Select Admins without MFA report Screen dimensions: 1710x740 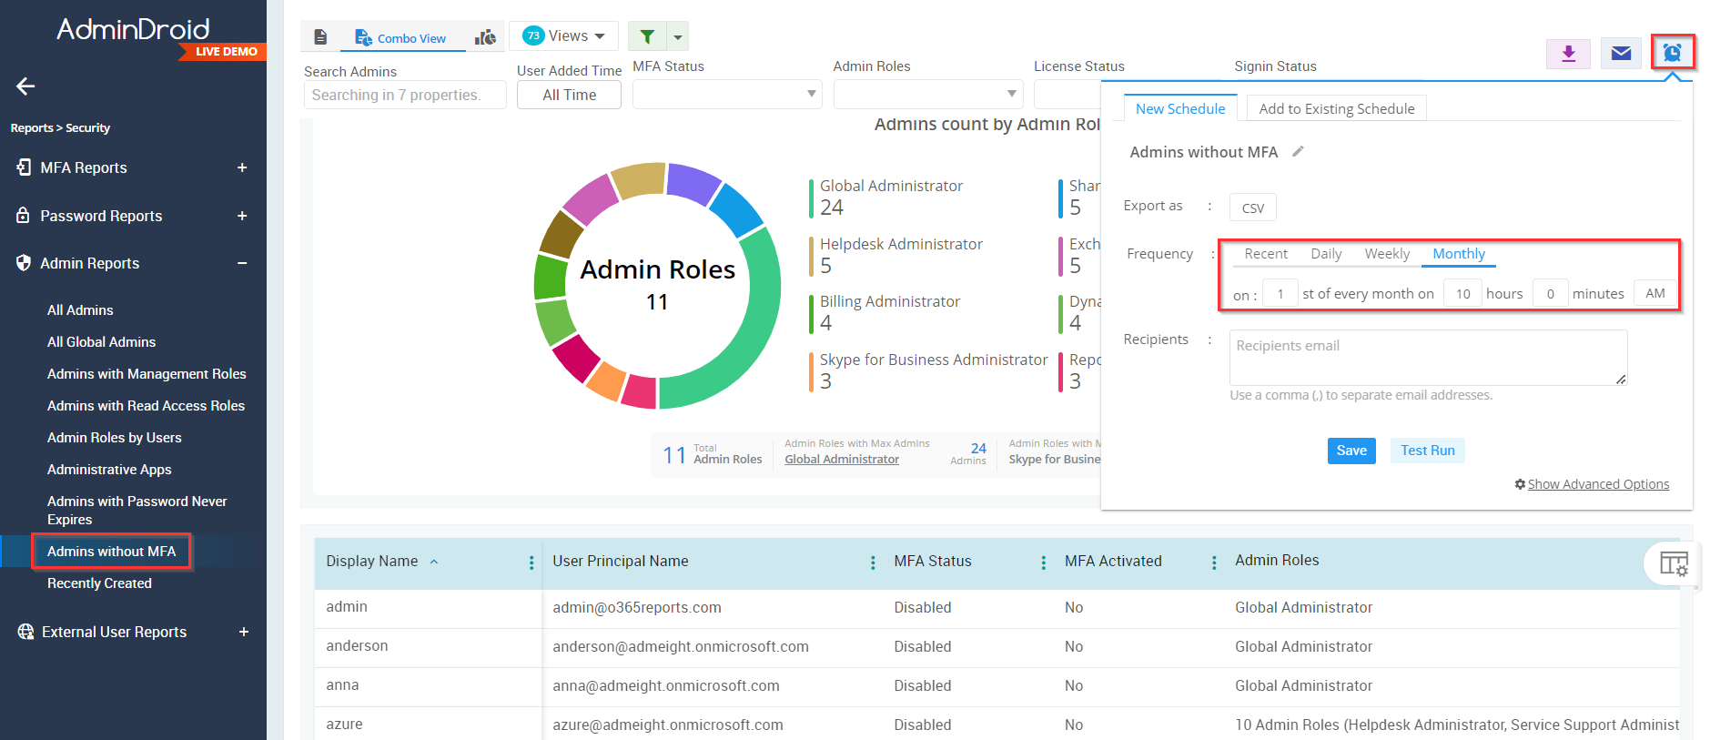coord(111,552)
